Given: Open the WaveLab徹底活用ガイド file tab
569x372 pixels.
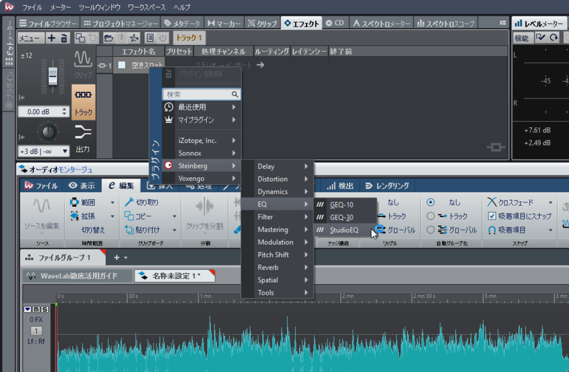Looking at the screenshot, I should tap(77, 276).
